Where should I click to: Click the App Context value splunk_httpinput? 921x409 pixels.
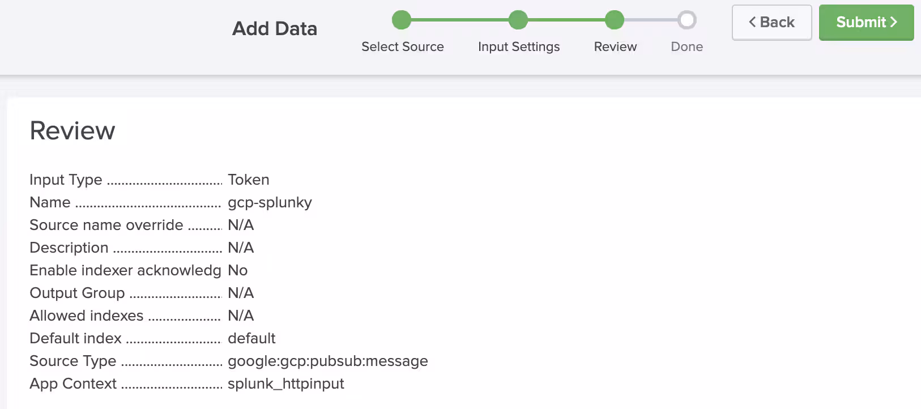pos(286,384)
